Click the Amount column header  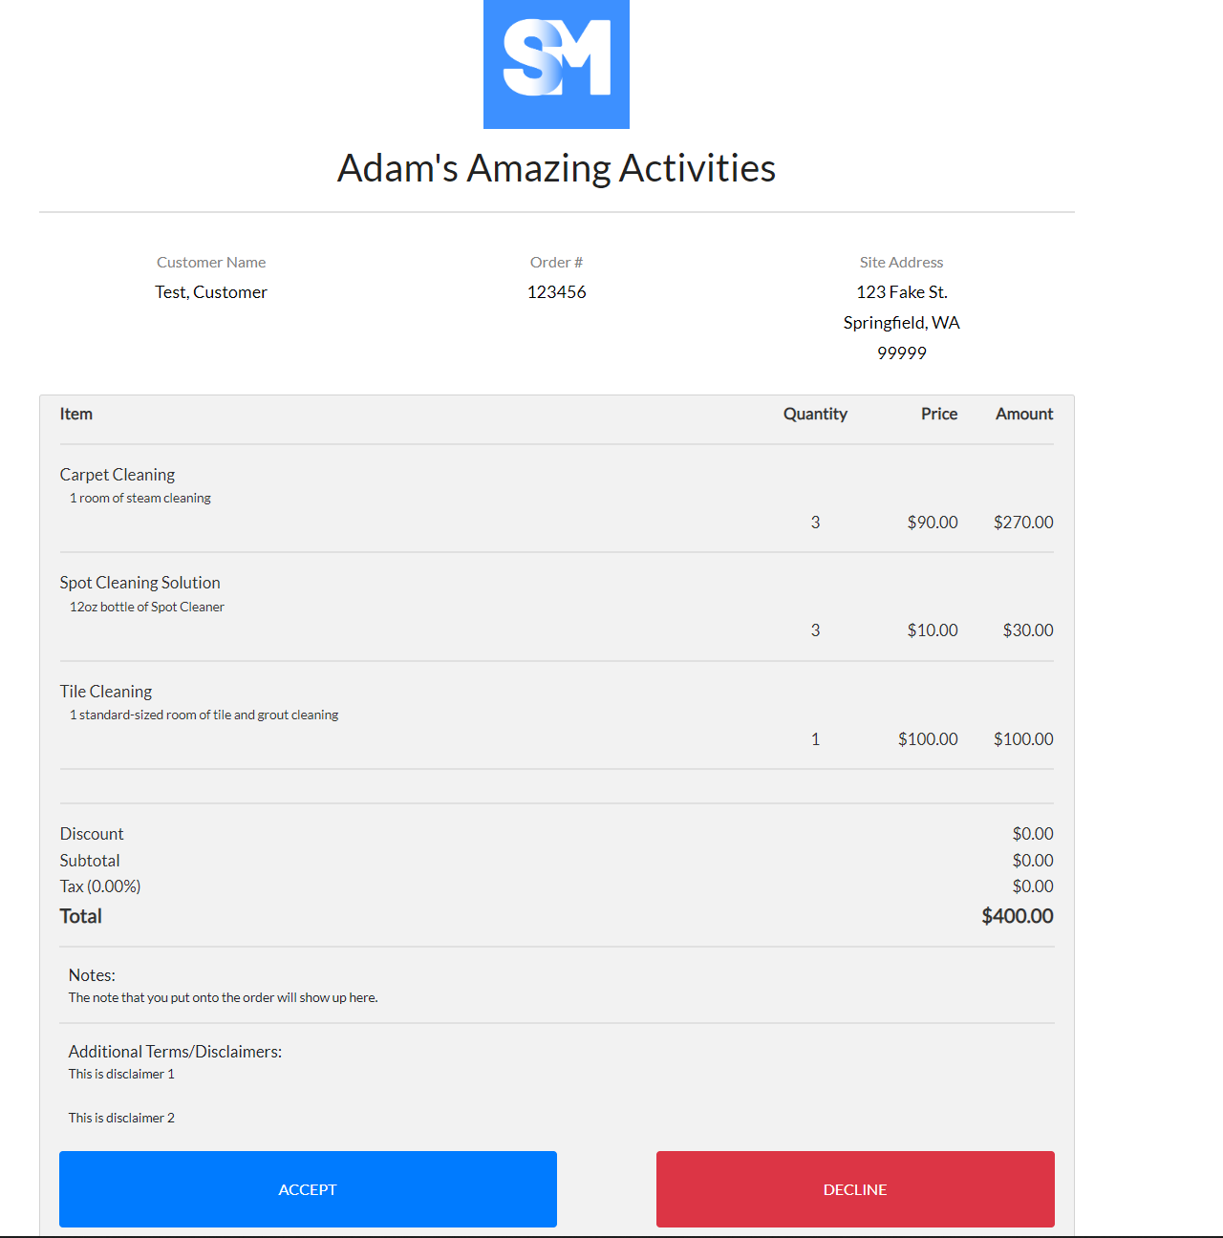[x=1024, y=414]
